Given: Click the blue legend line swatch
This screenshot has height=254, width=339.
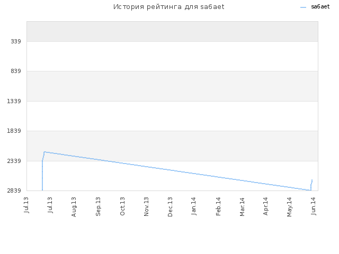Looking at the screenshot, I should [x=303, y=7].
